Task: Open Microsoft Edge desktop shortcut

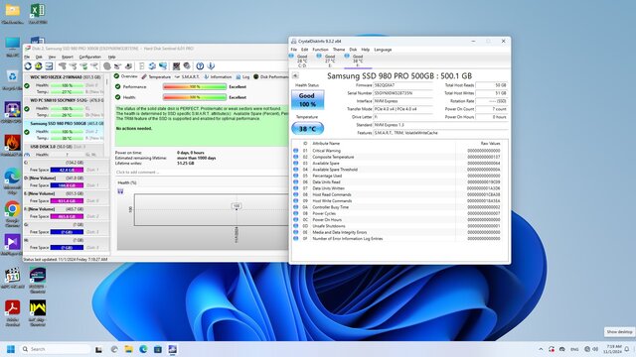Action: pos(12,180)
